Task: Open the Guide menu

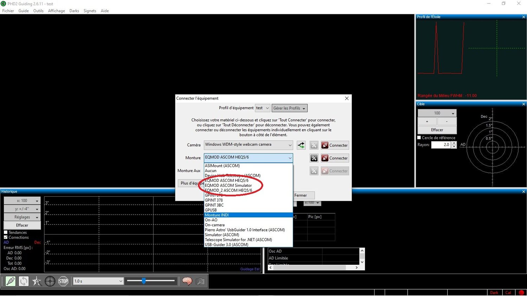Action: tap(24, 11)
